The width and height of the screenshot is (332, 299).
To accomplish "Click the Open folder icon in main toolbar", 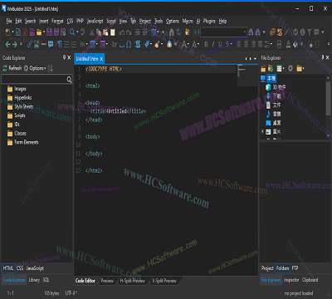I will [39, 32].
